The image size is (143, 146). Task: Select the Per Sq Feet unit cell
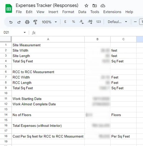(123, 136)
